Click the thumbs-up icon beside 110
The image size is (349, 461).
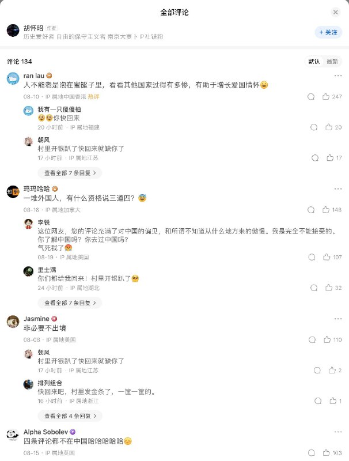coord(326,340)
